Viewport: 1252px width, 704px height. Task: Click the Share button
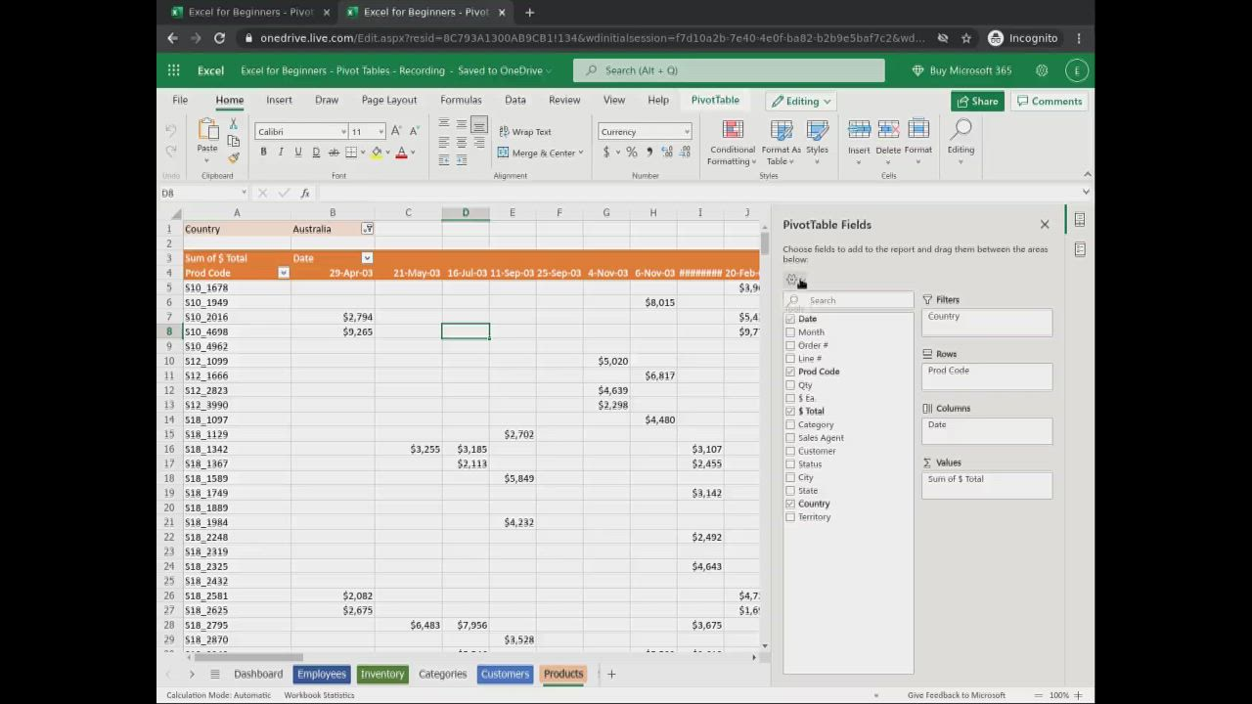(975, 101)
